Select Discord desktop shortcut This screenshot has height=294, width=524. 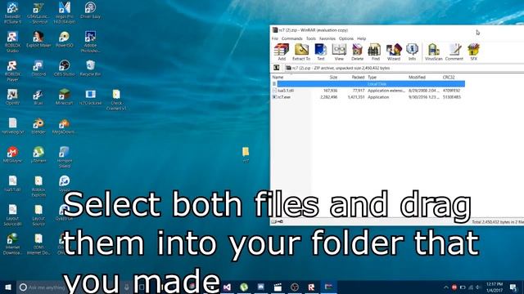[x=38, y=69]
